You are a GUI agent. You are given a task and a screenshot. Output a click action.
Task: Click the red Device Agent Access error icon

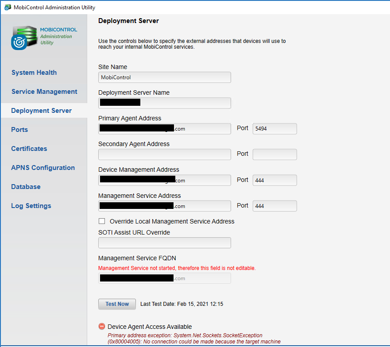click(x=102, y=327)
